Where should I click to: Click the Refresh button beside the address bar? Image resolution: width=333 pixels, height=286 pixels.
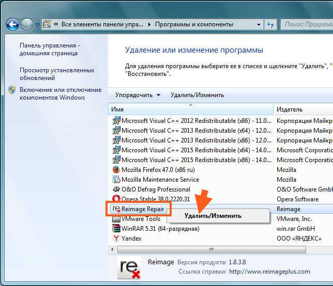(270, 25)
